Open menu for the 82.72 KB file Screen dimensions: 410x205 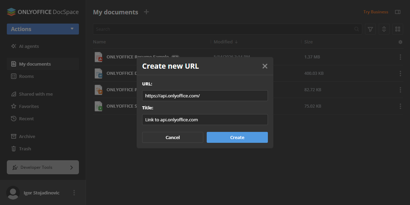coord(400,90)
